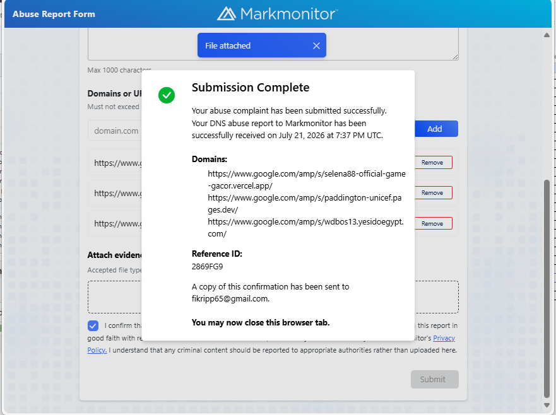This screenshot has width=556, height=415.
Task: Dismiss the File attached notification
Action: click(x=316, y=45)
